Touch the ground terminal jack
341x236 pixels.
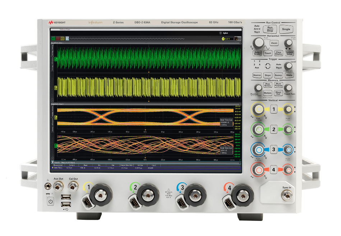coord(48,186)
